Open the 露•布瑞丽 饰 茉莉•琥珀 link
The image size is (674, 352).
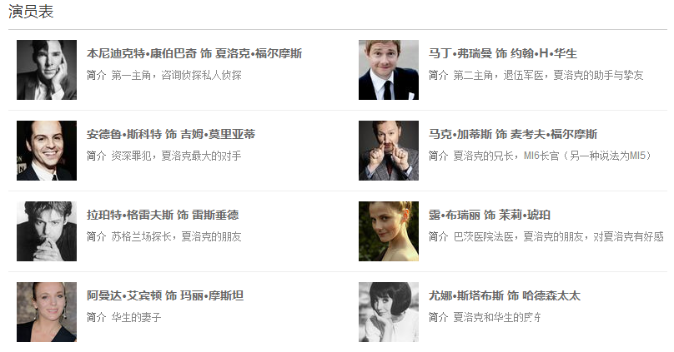click(490, 215)
